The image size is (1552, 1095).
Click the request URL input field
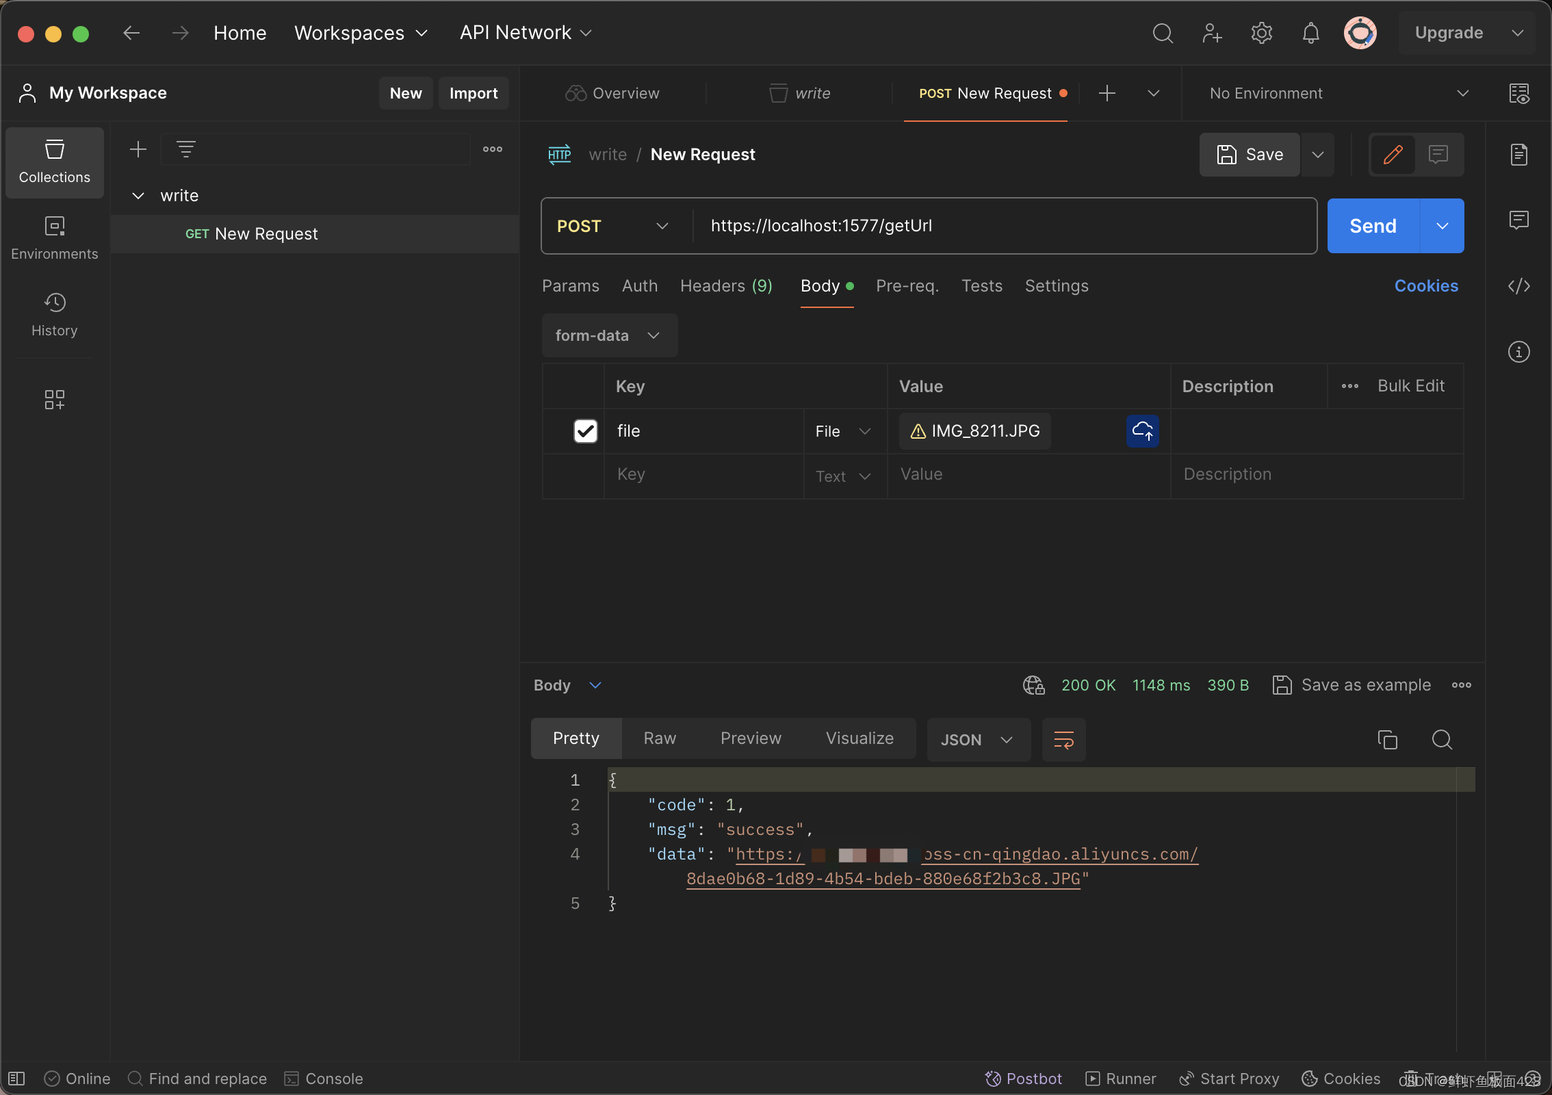coord(1005,226)
